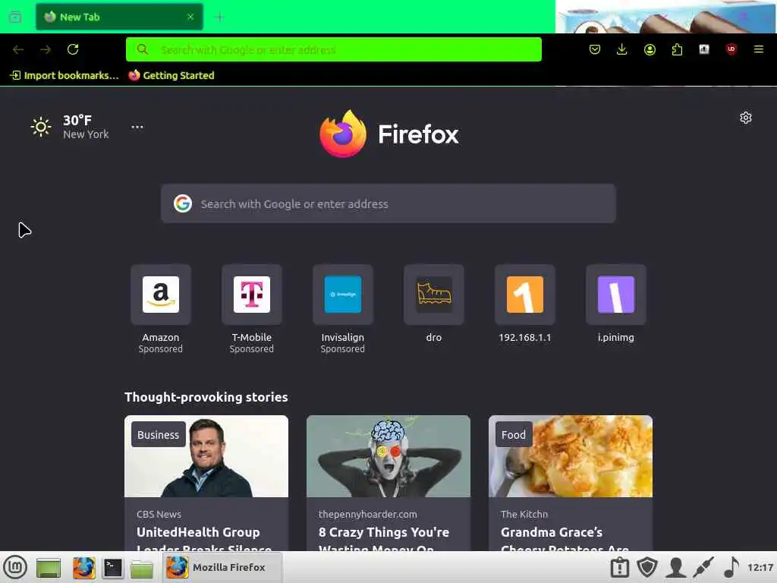
Task: Click the sunny weather icon
Action: click(41, 127)
